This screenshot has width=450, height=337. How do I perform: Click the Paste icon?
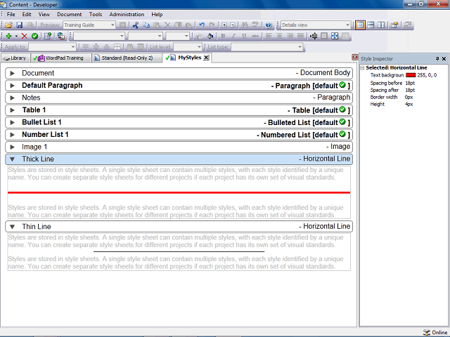coord(157,25)
